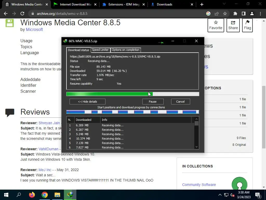Click the browser forward arrow
The width and height of the screenshot is (266, 200).
click(14, 14)
